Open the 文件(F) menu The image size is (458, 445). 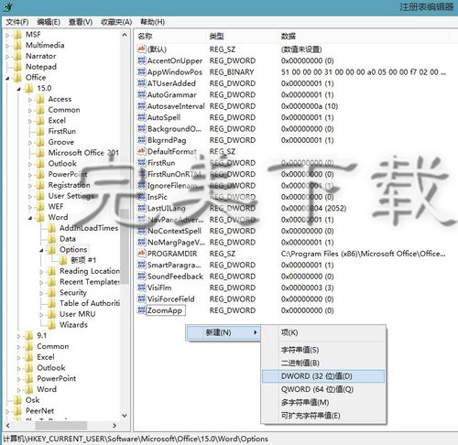pyautogui.click(x=17, y=22)
